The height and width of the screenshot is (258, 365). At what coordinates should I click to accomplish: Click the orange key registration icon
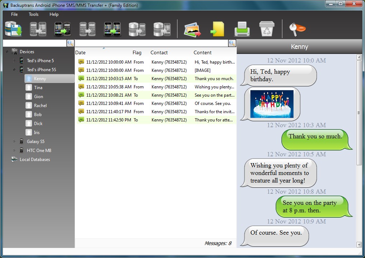(x=297, y=29)
